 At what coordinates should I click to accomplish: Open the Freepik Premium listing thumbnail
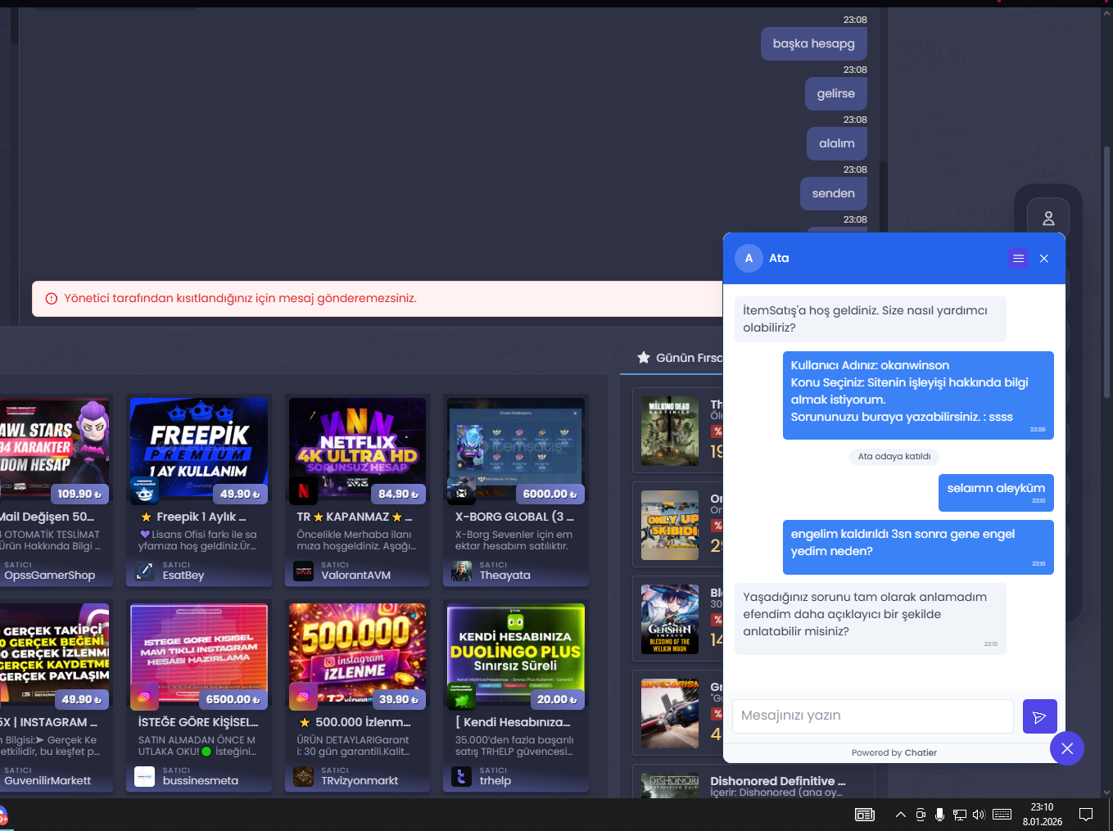[199, 447]
